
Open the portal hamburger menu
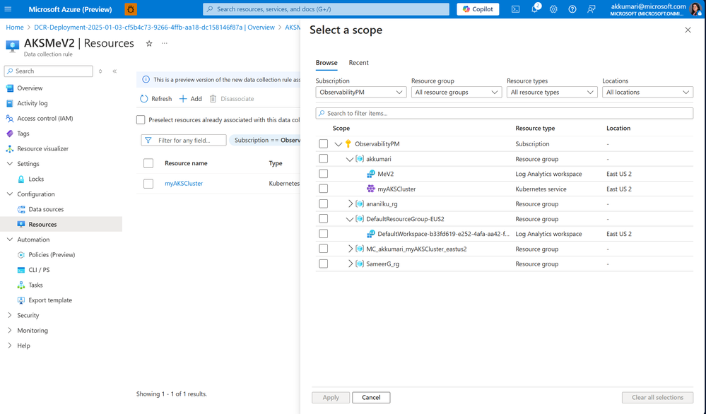8,9
